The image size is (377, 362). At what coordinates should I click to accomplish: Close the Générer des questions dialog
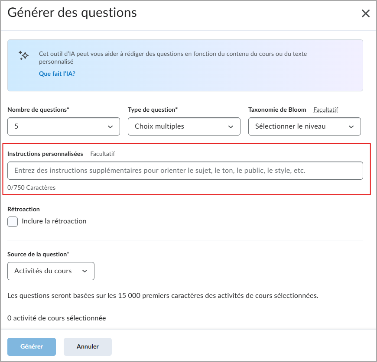(x=366, y=13)
